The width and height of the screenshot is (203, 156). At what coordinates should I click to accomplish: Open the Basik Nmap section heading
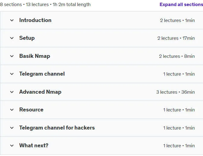35,56
